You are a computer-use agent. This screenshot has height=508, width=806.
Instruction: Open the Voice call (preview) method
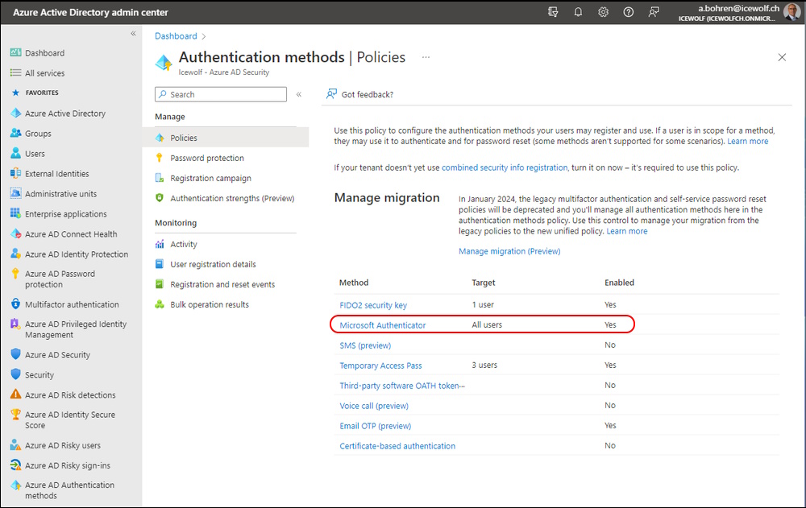(x=374, y=406)
